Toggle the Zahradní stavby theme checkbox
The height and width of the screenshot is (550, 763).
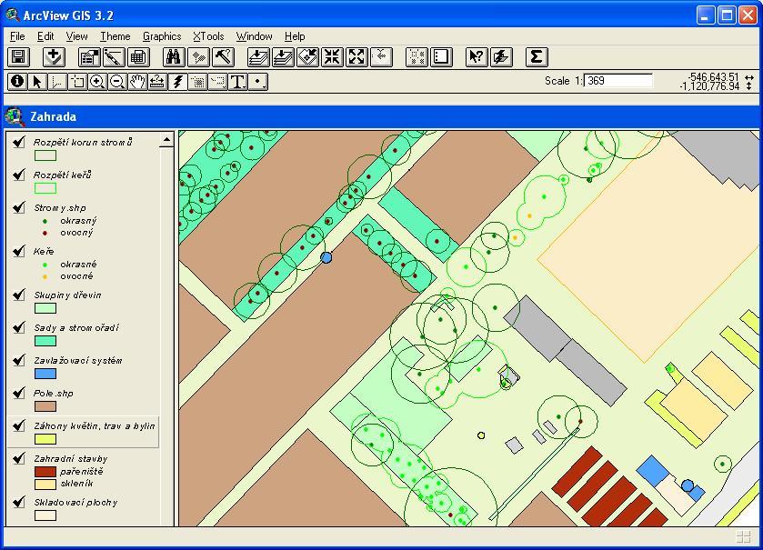click(19, 458)
